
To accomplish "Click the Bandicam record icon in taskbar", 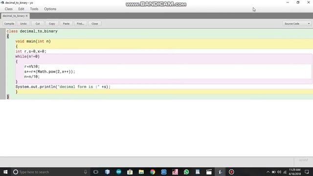I will 231,172.
